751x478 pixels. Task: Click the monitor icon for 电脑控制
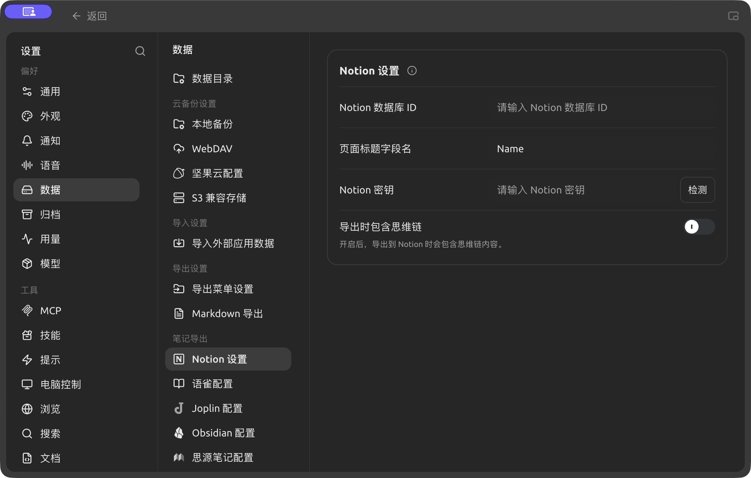point(27,384)
